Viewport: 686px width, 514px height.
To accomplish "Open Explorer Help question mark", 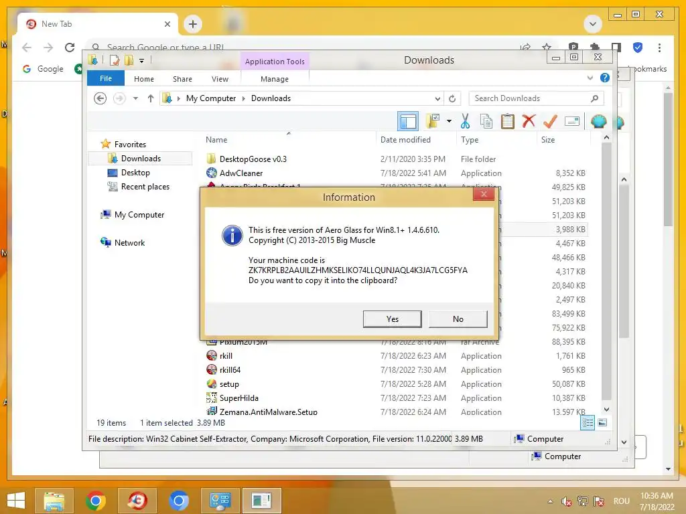I will click(x=605, y=78).
